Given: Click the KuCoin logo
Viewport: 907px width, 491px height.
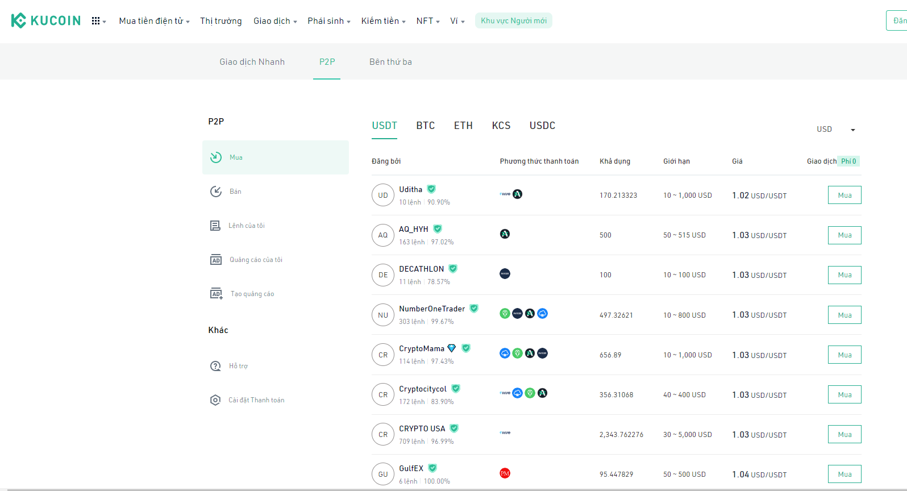Looking at the screenshot, I should (x=46, y=20).
